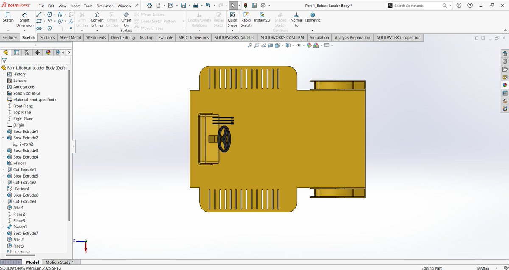Expand the History tree node
The image size is (509, 270).
pos(3,74)
